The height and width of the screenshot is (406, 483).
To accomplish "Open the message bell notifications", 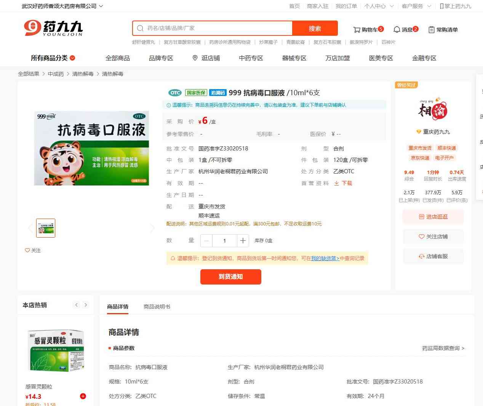I will pyautogui.click(x=397, y=30).
